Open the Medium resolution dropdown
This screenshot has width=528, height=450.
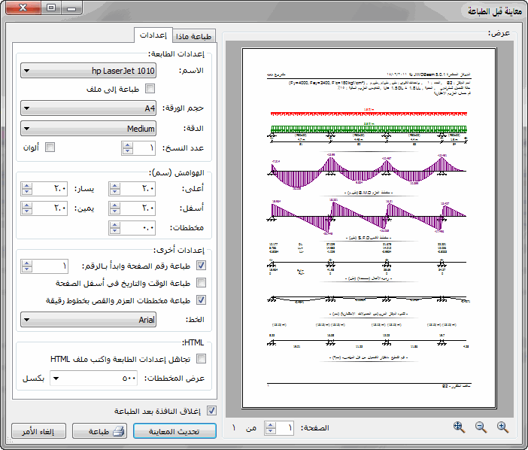[x=90, y=129]
